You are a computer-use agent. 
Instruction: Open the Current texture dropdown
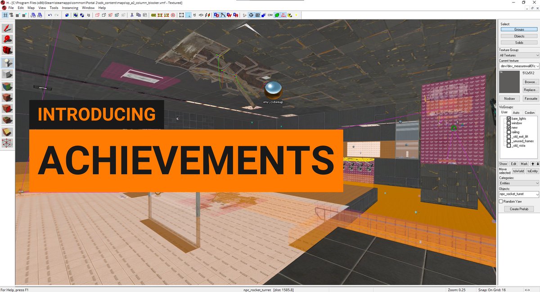[519, 66]
